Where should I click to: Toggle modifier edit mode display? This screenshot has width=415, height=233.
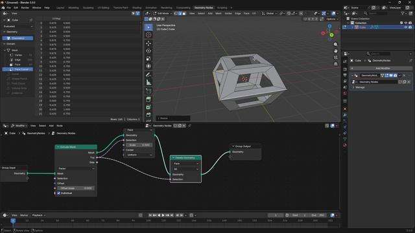(386, 76)
